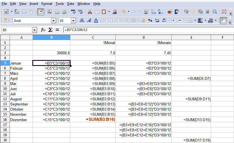The image size is (234, 143).
Task: Add a decimal place
Action: [157, 20]
